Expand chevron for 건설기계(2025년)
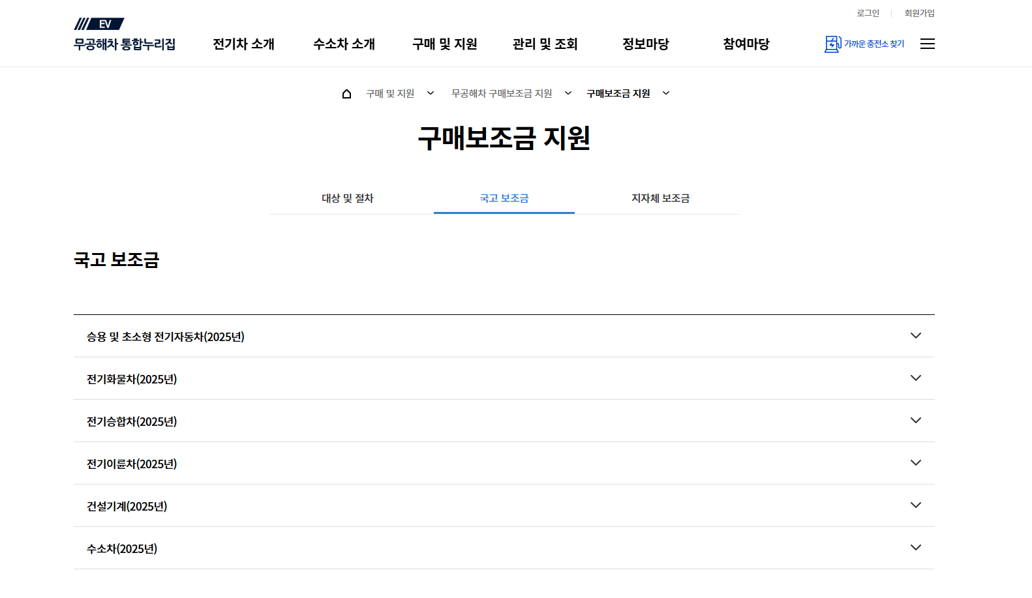The width and height of the screenshot is (1032, 598). (x=916, y=505)
